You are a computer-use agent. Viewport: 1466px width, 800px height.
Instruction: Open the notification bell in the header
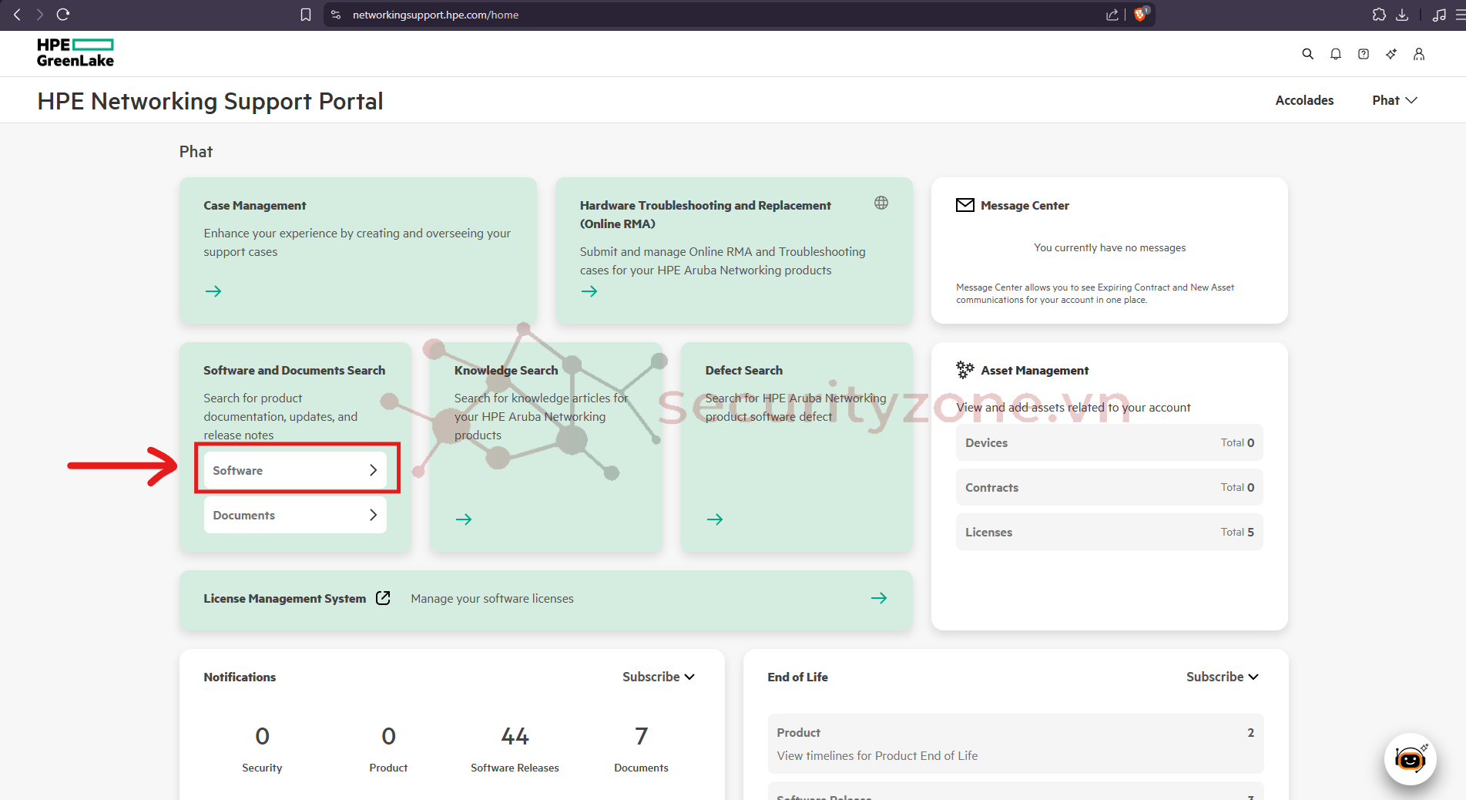click(1335, 53)
